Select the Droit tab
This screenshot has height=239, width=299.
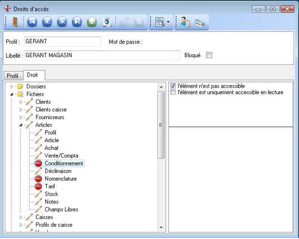tap(32, 75)
